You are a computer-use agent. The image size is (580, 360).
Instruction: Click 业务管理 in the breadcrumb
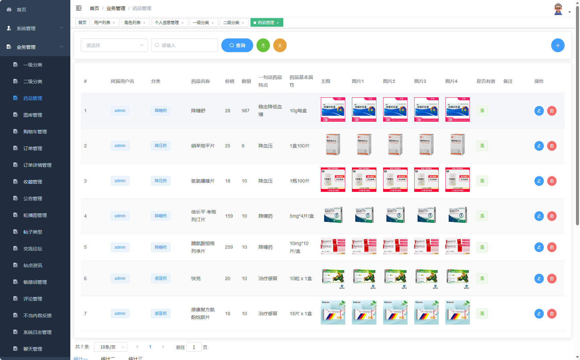click(x=116, y=8)
